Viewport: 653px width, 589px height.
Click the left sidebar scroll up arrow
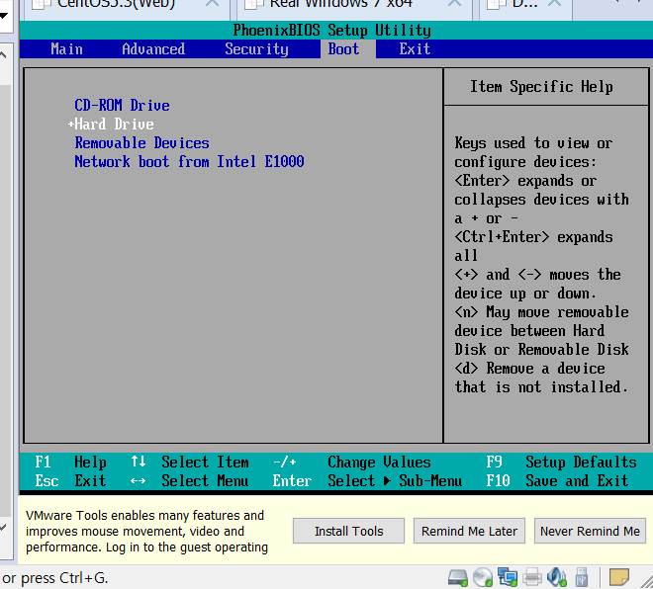tap(3, 55)
